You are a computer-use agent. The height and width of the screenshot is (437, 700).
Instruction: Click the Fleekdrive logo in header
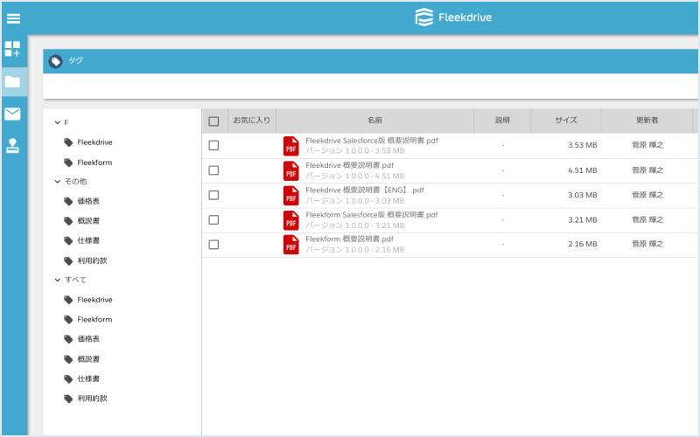pos(453,17)
